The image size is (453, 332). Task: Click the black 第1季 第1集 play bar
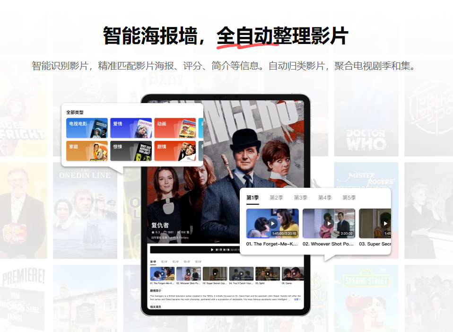coord(195,250)
